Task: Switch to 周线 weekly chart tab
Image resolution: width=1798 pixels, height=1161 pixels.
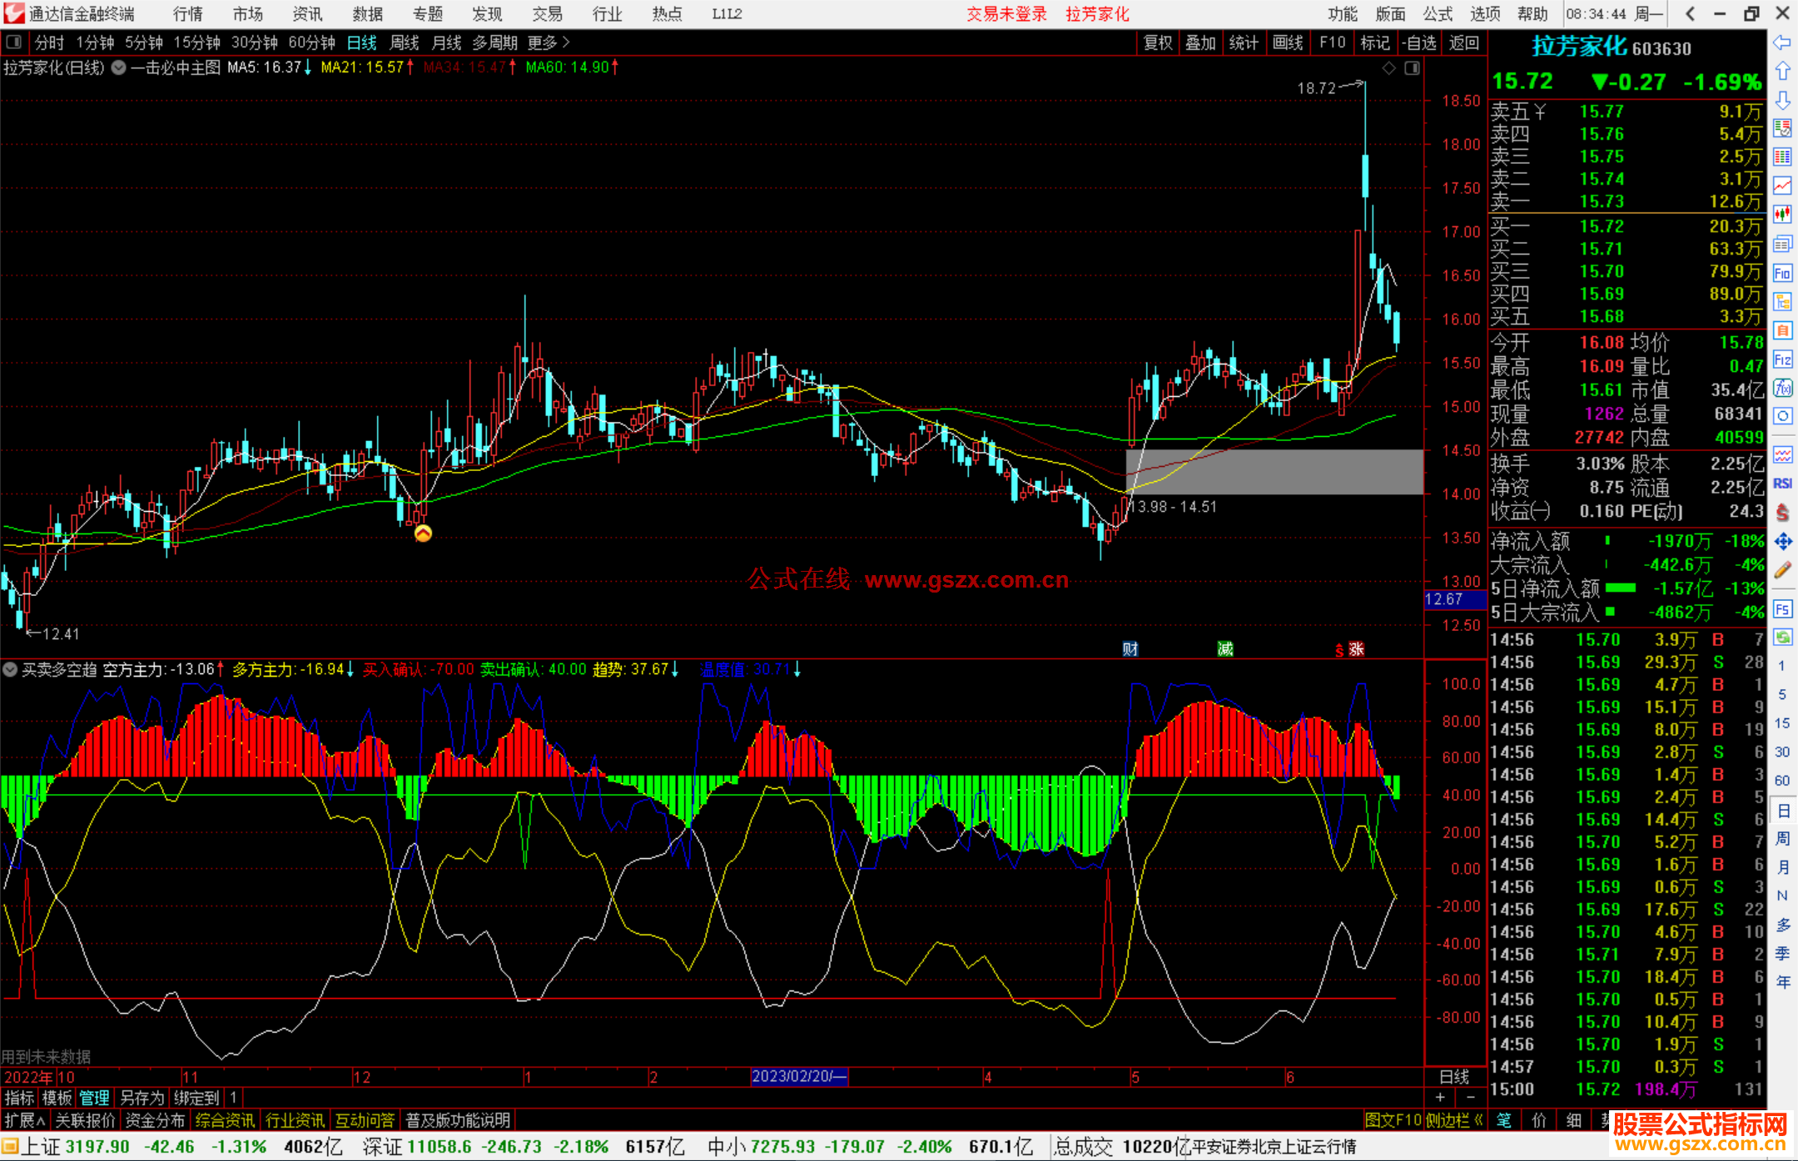Action: 404,42
